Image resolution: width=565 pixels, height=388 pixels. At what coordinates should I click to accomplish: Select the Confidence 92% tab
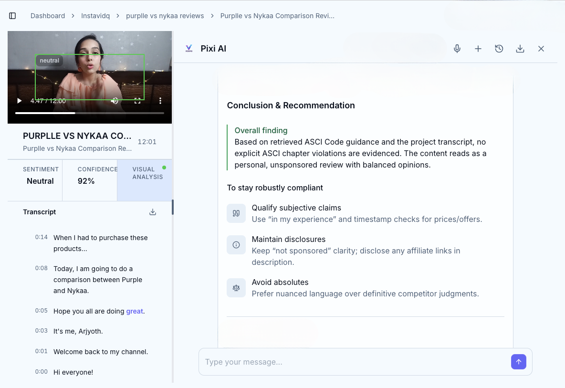click(x=90, y=180)
